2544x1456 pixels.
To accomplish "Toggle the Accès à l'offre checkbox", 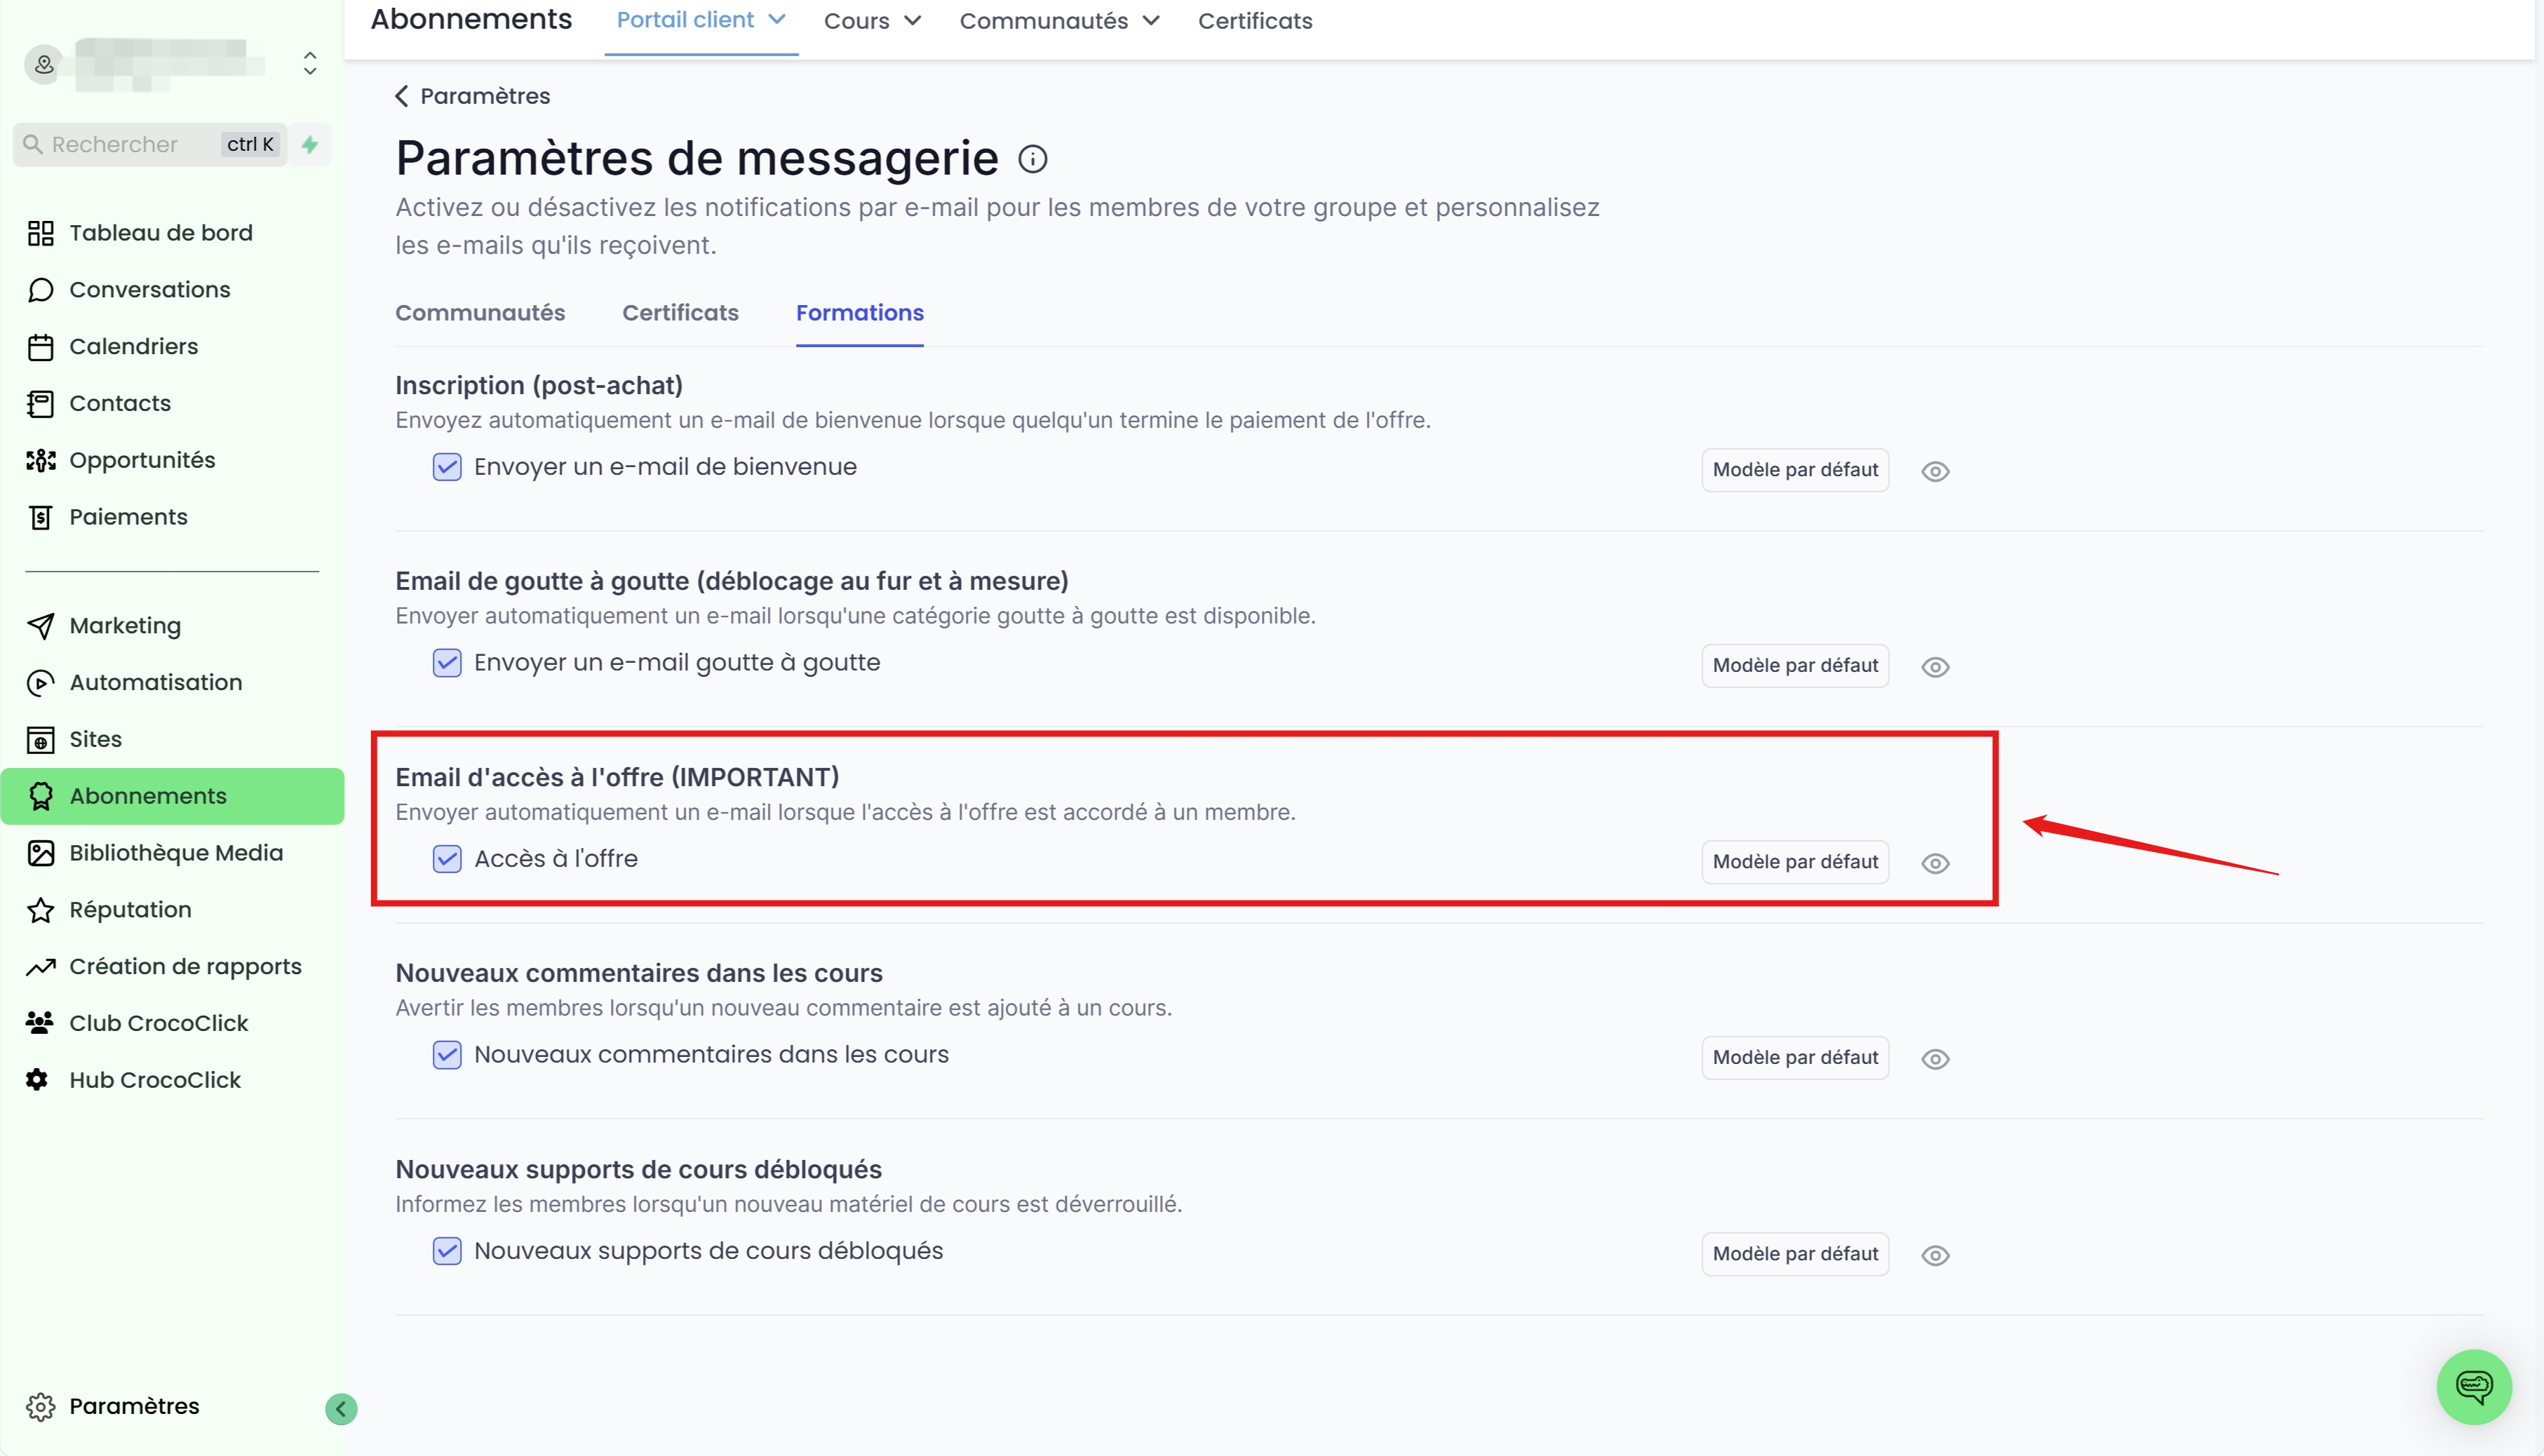I will coord(447,859).
